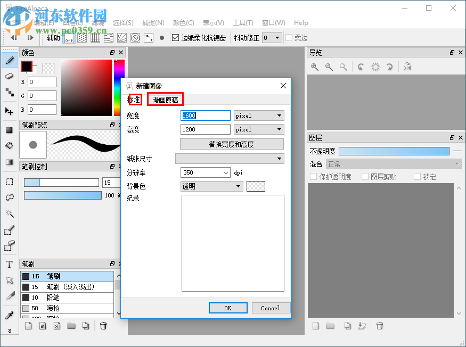This screenshot has height=347, width=466.
Task: Open the width pixel unit dropdown
Action: [259, 115]
